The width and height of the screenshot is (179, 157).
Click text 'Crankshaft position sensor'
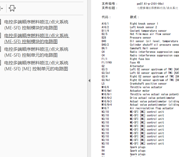point(148,83)
